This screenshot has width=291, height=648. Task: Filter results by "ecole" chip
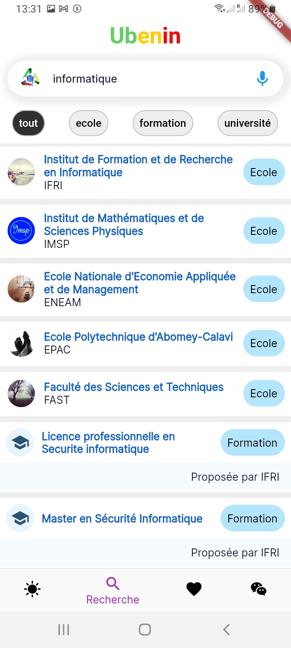89,123
